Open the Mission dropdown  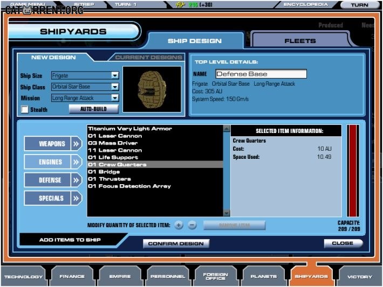(x=115, y=98)
